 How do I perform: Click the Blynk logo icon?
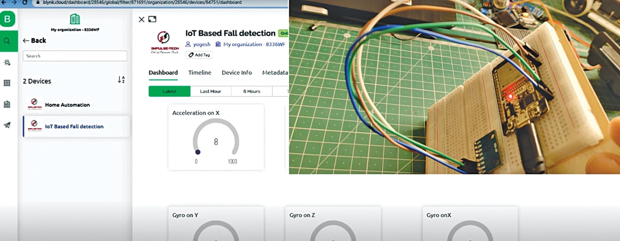coord(8,20)
